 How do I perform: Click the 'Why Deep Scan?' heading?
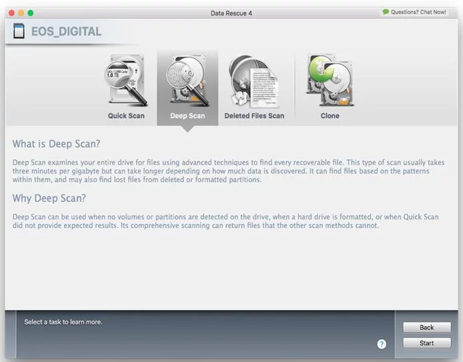click(49, 198)
